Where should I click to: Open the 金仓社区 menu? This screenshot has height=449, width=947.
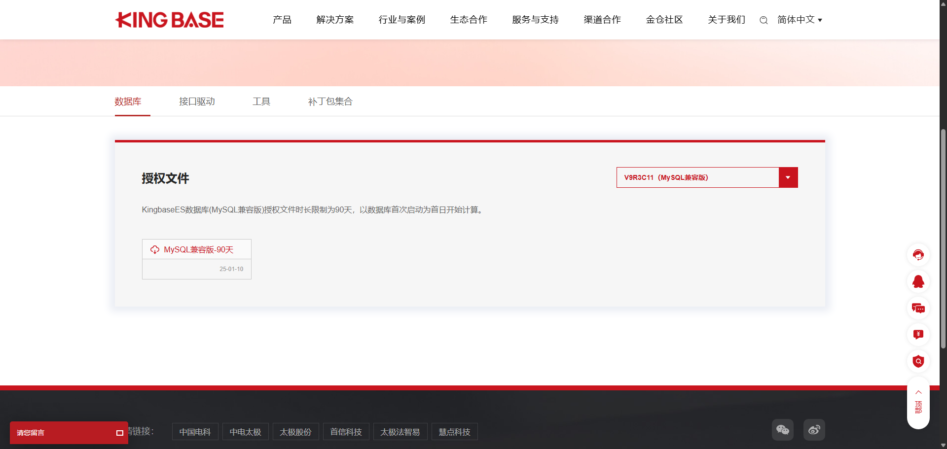[x=664, y=20]
